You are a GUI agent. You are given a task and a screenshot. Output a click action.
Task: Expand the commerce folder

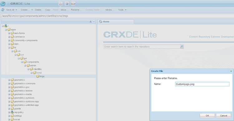(9, 37)
